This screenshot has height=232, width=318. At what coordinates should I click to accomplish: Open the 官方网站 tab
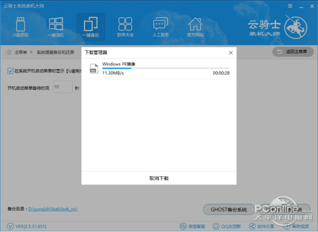196,27
